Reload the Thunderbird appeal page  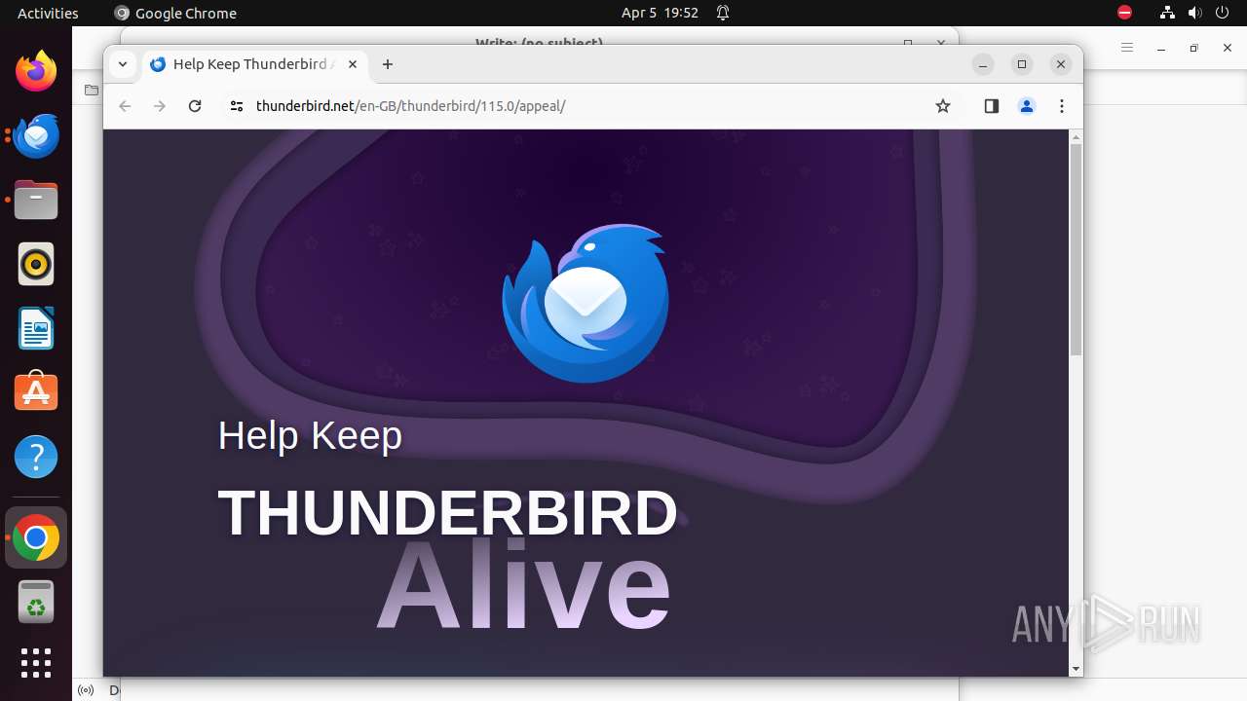[x=195, y=106]
